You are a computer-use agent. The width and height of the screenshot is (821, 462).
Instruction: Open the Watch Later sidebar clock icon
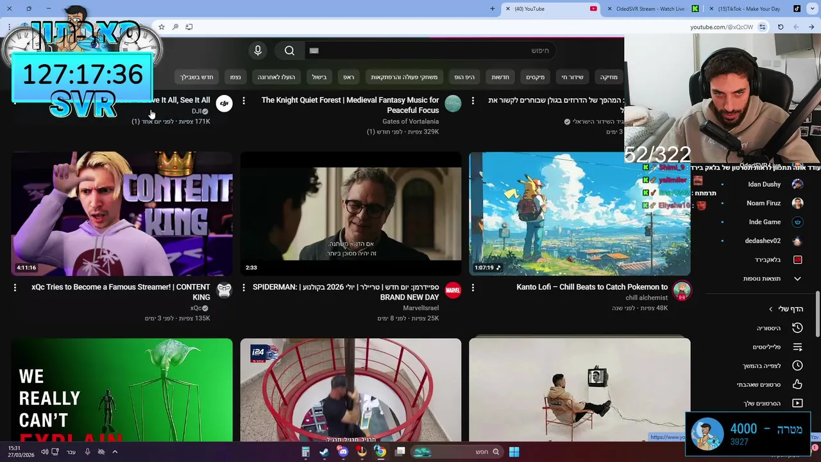pos(797,366)
